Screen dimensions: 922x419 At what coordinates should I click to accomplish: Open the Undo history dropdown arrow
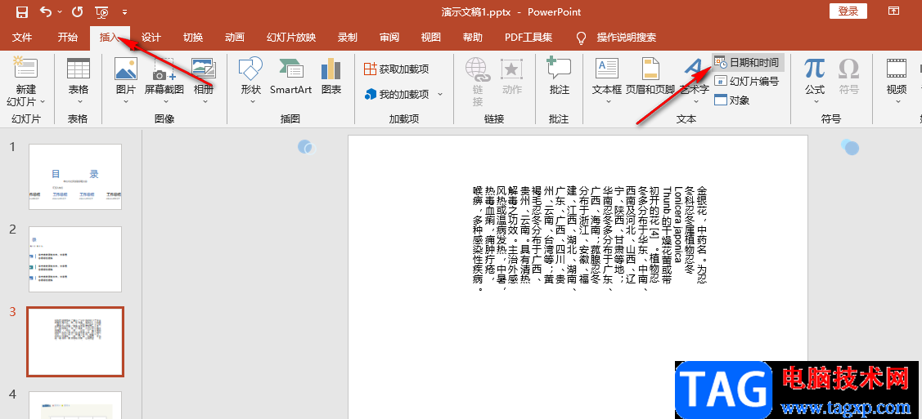[x=61, y=11]
